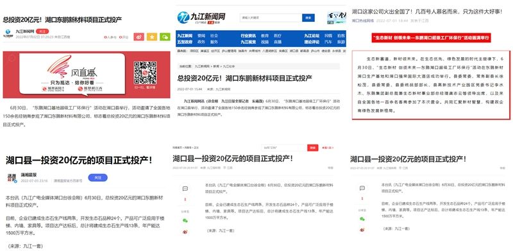Select 汽车 in the blue navigation bar

[x=328, y=42]
